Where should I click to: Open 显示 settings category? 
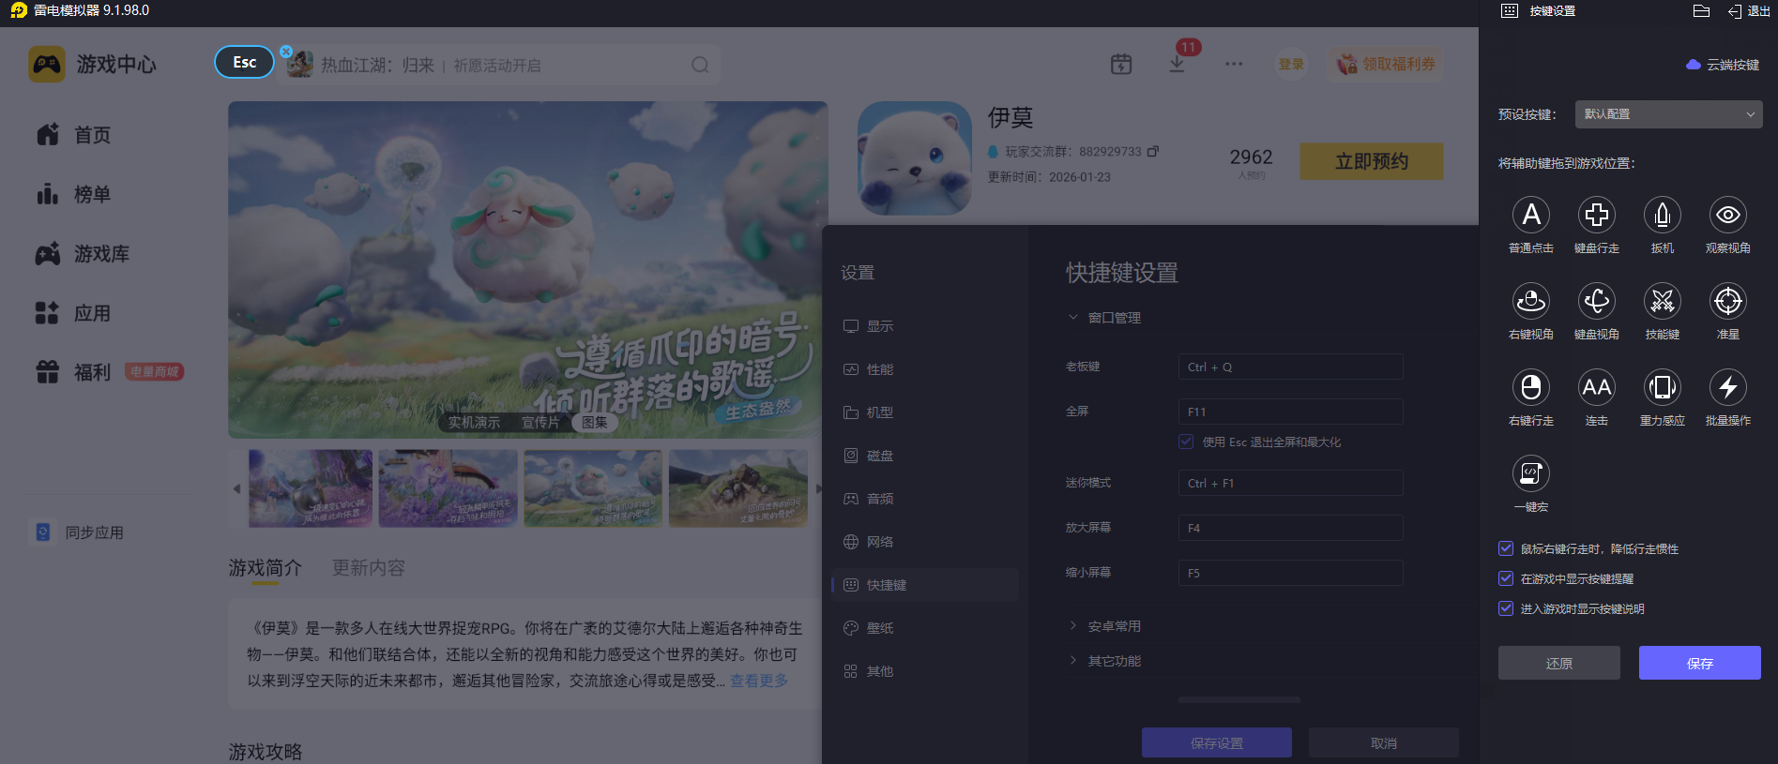[x=925, y=326]
